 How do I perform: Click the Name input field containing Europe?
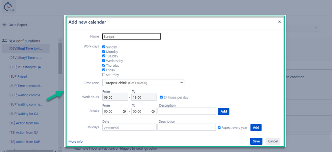click(132, 37)
